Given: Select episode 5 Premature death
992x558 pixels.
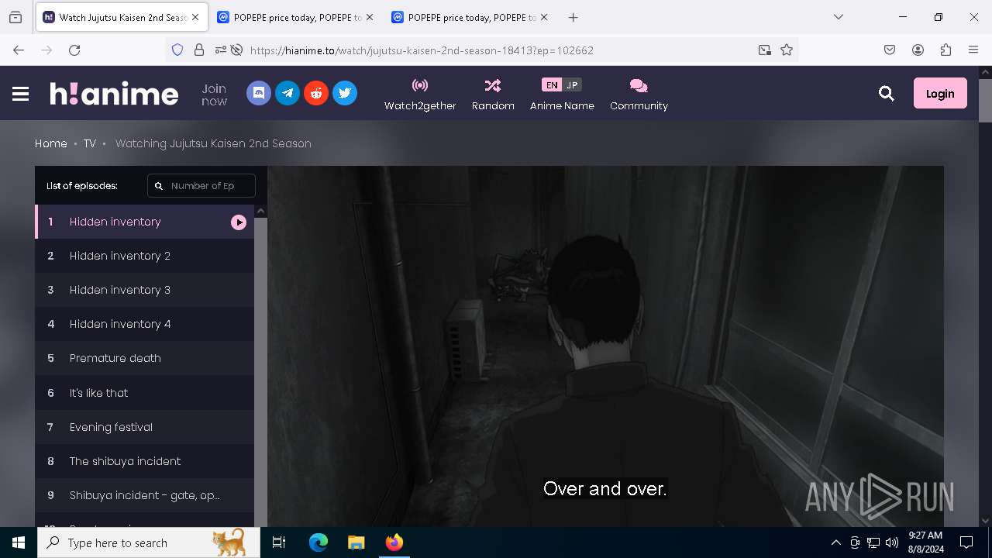Looking at the screenshot, I should pyautogui.click(x=144, y=358).
